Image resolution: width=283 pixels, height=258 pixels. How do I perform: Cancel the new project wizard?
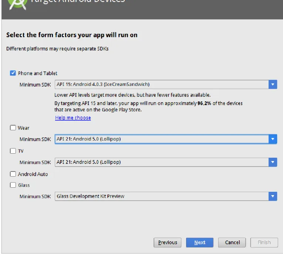[x=232, y=242]
